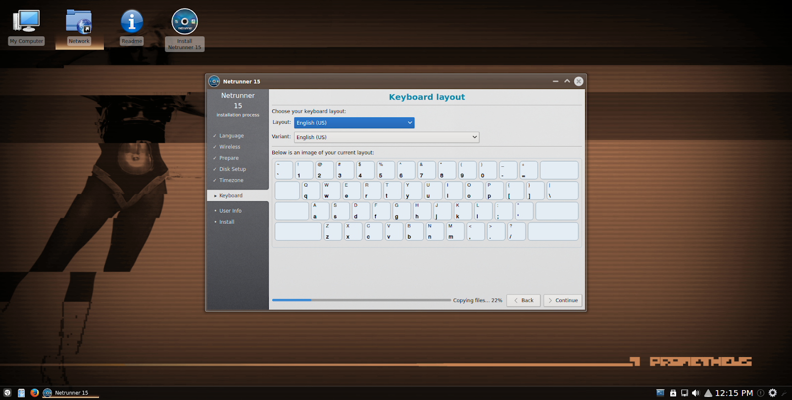Open the Variant dropdown showing English (US)

[387, 137]
